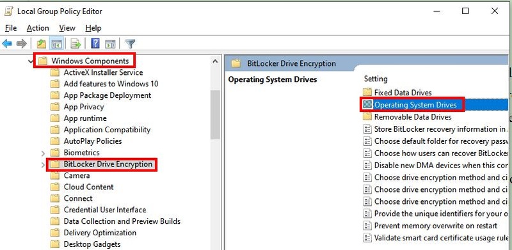The width and height of the screenshot is (512, 250).
Task: Click the Up one level folder icon
Action: 41,43
